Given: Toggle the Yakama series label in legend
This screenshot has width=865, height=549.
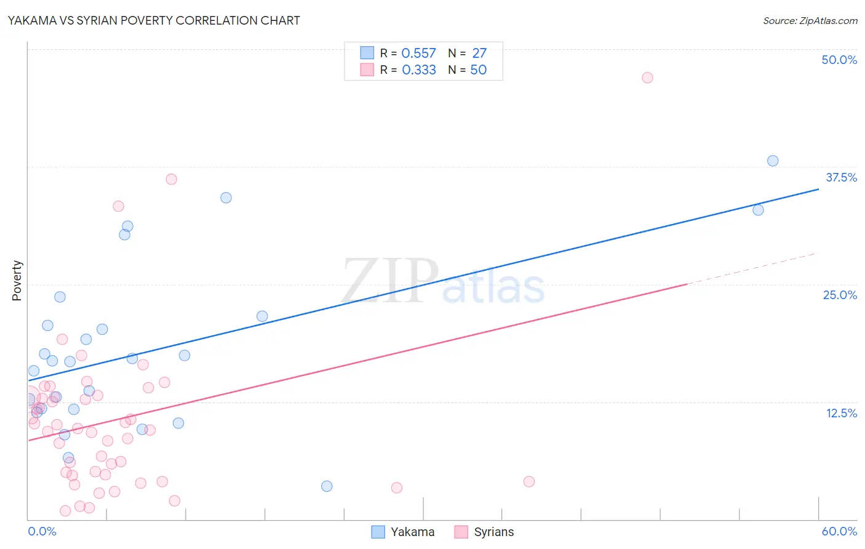Looking at the screenshot, I should (413, 532).
